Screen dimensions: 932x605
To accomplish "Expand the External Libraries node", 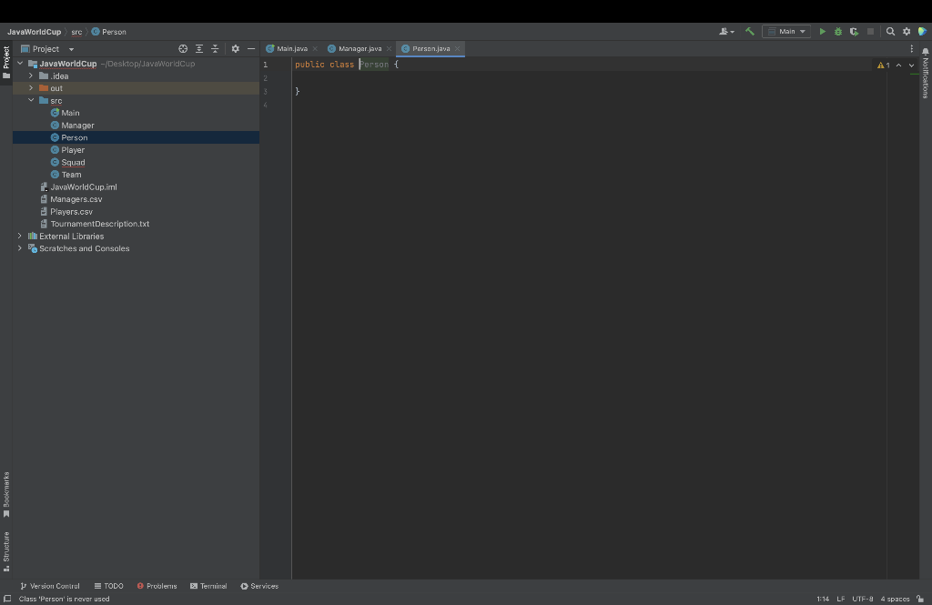I will click(19, 236).
